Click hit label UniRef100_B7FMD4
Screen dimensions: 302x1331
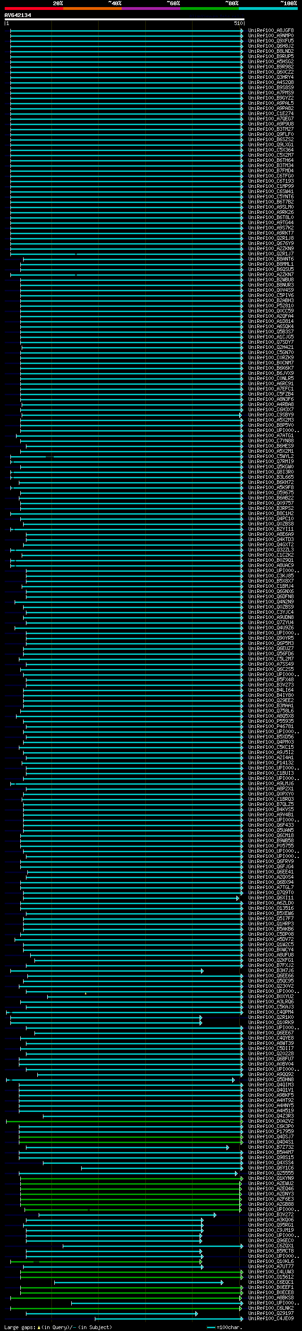[270, 170]
